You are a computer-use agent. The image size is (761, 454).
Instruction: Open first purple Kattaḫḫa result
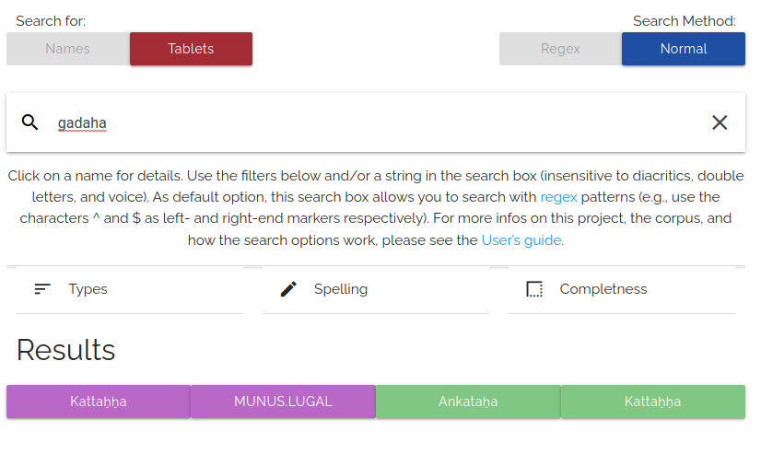(99, 402)
